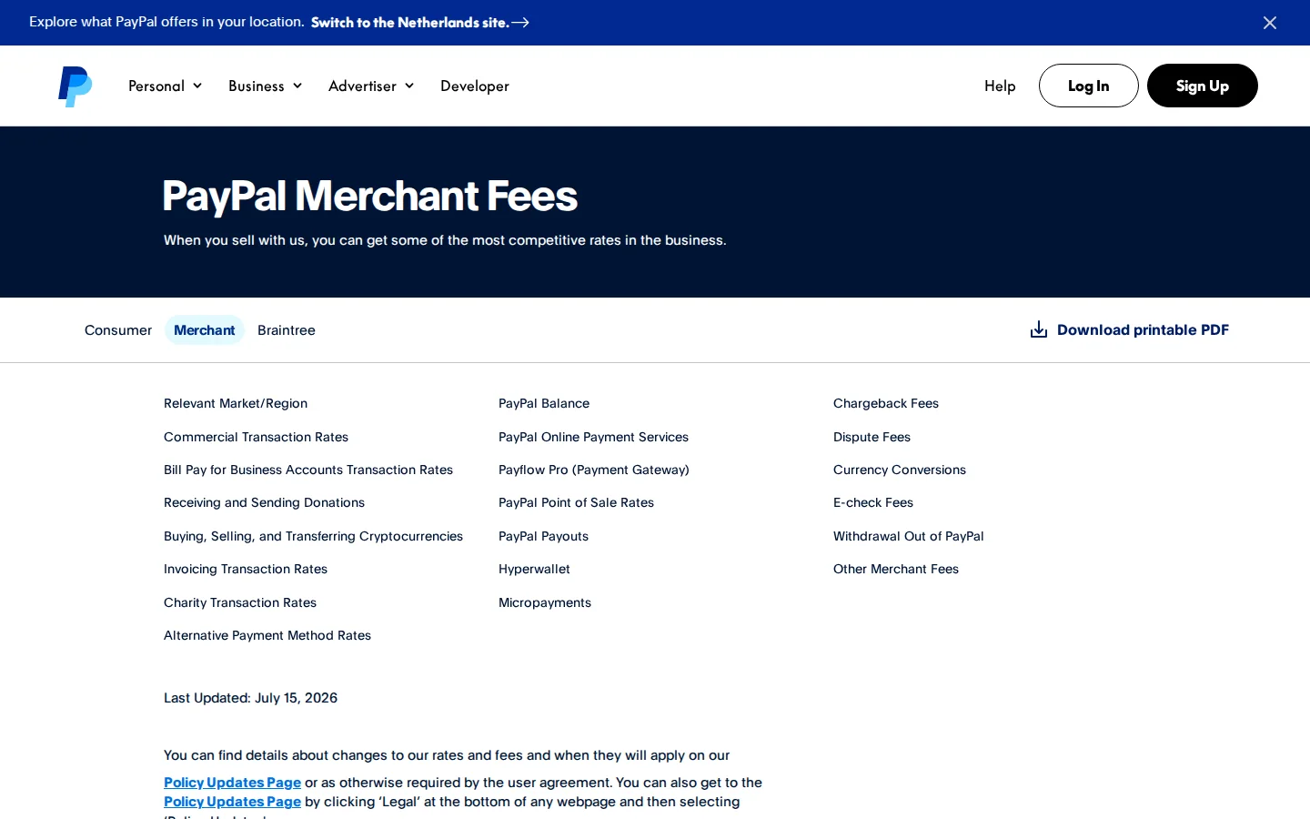Image resolution: width=1310 pixels, height=819 pixels.
Task: Click the PayPal logo icon
Action: click(76, 86)
